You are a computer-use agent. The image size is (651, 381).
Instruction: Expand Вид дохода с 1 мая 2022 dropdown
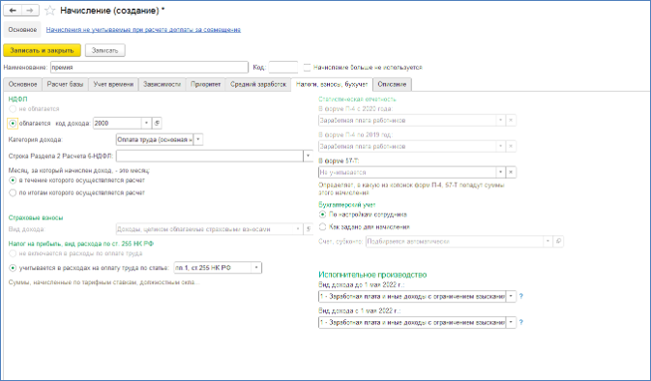[511, 322]
